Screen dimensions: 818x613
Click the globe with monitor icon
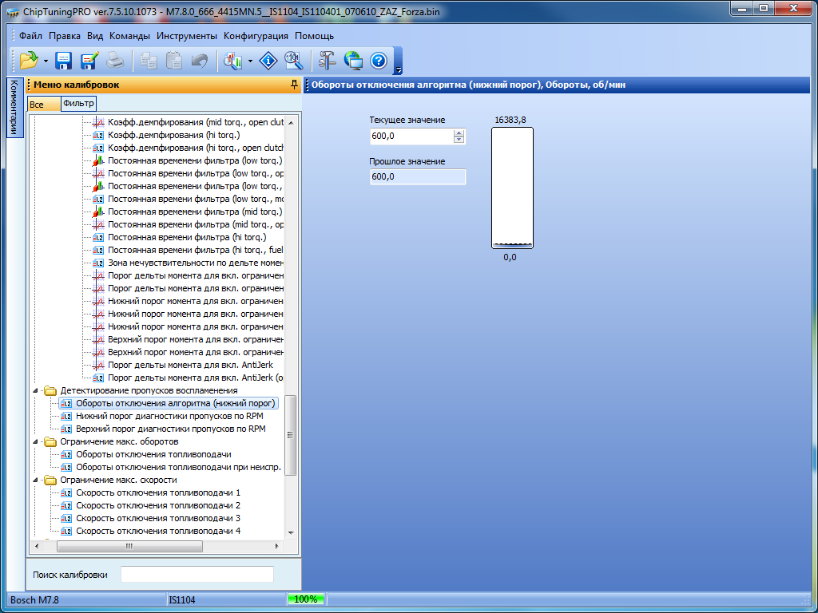click(x=353, y=60)
